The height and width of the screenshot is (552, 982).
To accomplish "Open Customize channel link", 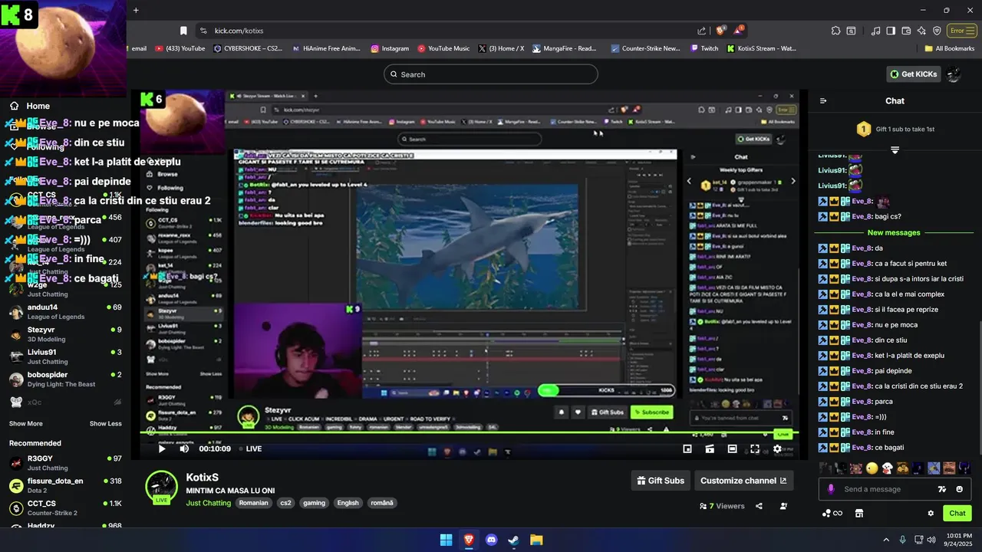I will 743,481.
